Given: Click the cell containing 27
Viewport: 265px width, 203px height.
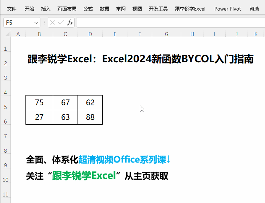Looking at the screenshot, I should [x=39, y=117].
